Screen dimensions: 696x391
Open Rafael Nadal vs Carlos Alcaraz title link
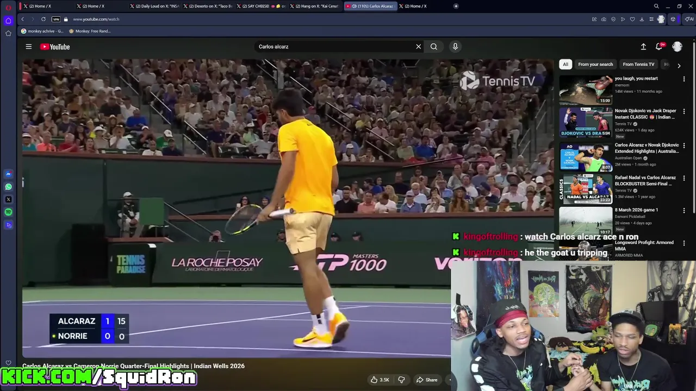[x=645, y=180]
